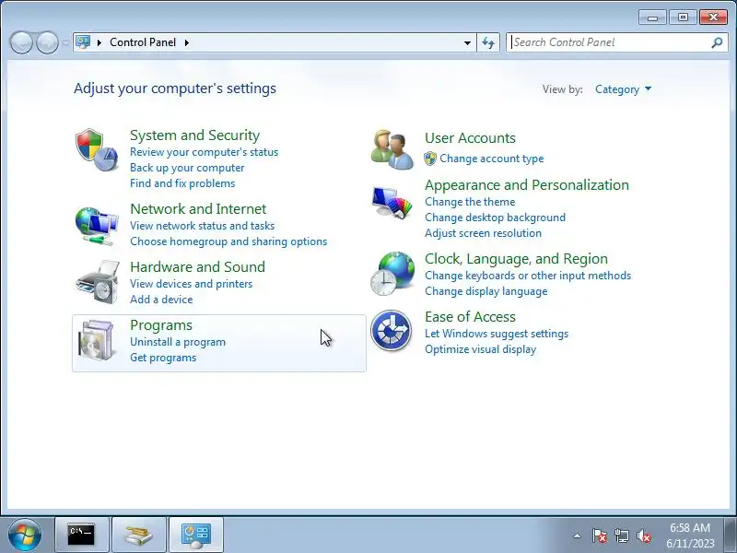This screenshot has width=737, height=553.
Task: Click Back up your computer
Action: [x=187, y=168]
